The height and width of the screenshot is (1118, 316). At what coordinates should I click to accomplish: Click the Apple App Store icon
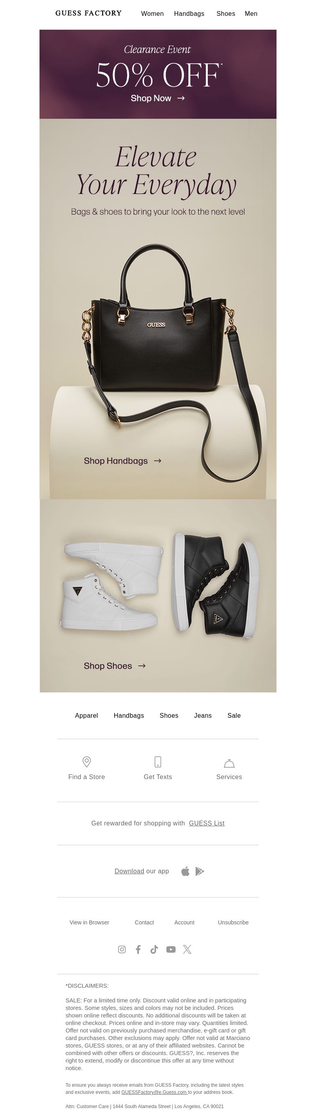pyautogui.click(x=185, y=871)
